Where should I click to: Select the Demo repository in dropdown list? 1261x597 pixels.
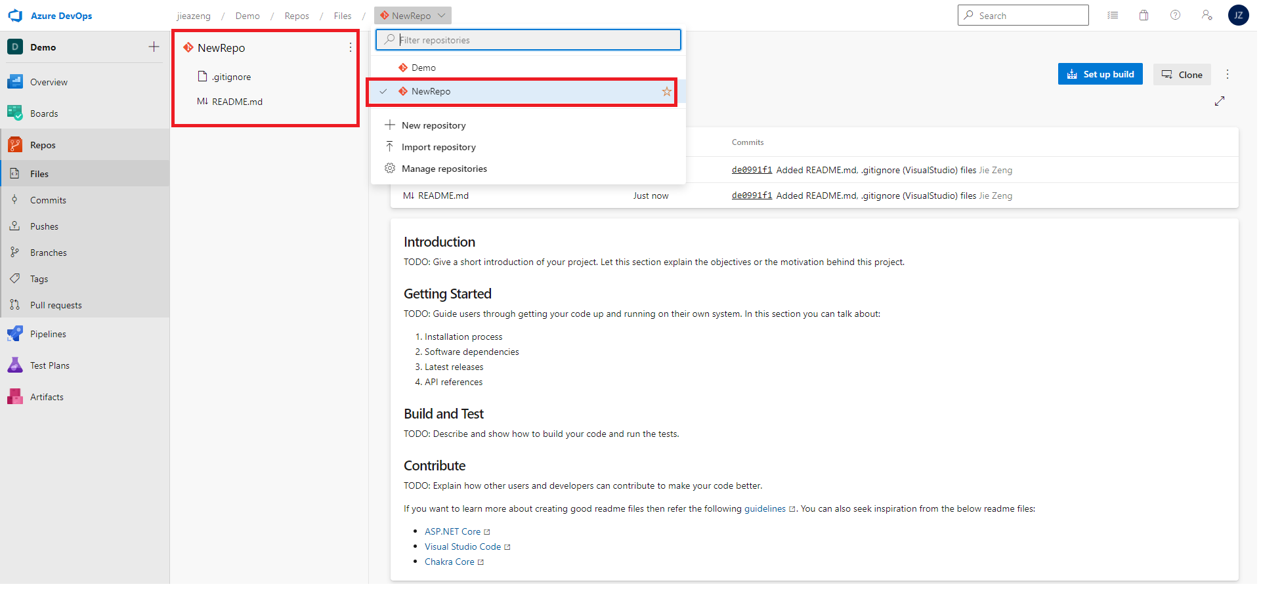[528, 68]
